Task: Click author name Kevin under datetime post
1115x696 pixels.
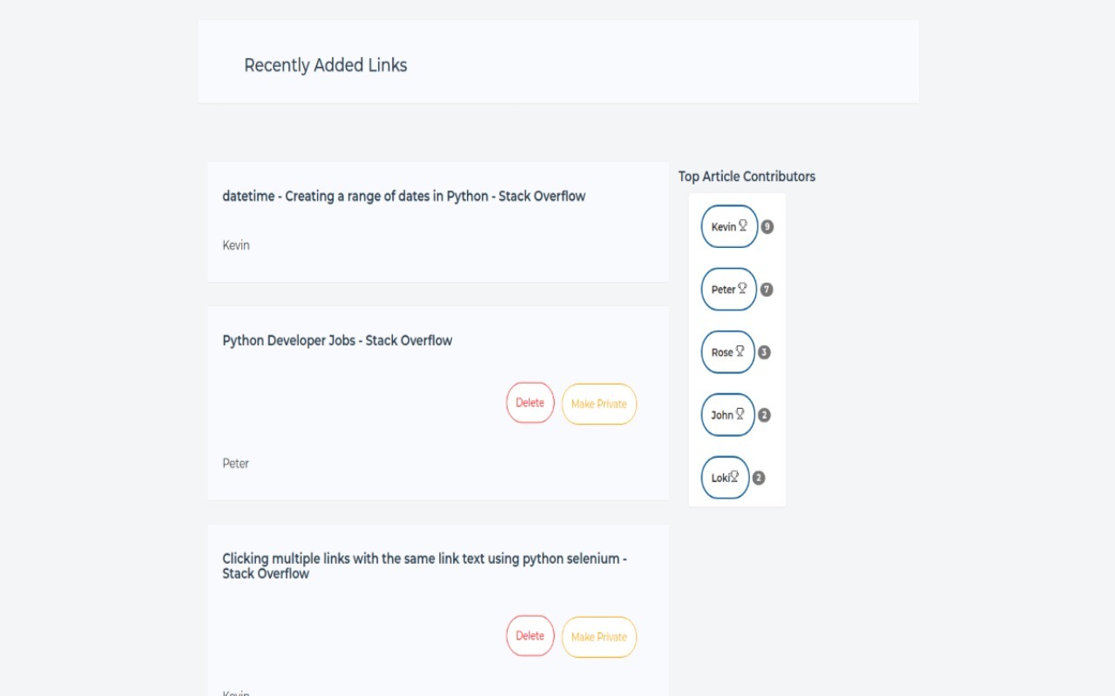Action: (x=236, y=245)
